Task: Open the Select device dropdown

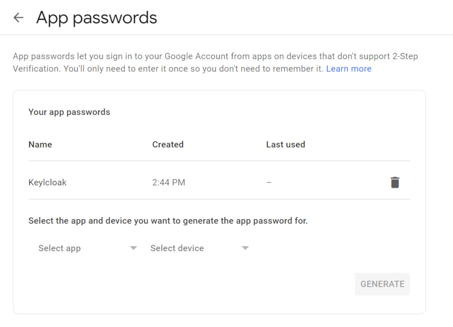Action: 199,248
